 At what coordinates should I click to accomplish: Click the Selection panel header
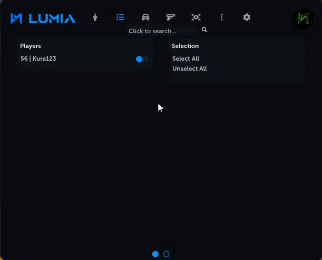(x=185, y=46)
